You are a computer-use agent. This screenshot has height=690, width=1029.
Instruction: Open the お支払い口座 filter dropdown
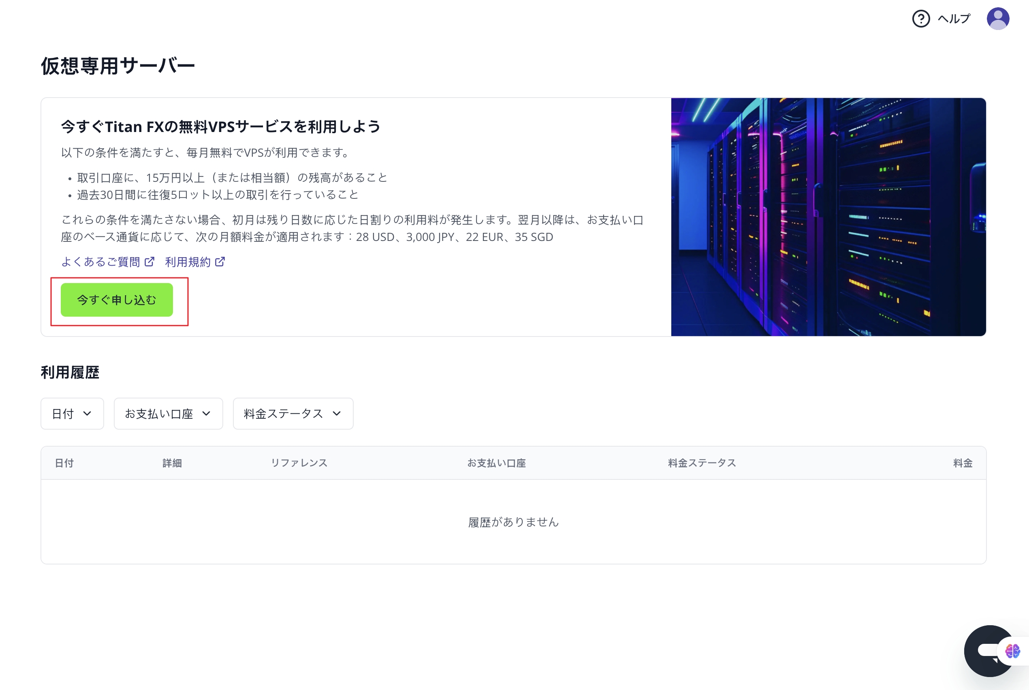(x=168, y=414)
